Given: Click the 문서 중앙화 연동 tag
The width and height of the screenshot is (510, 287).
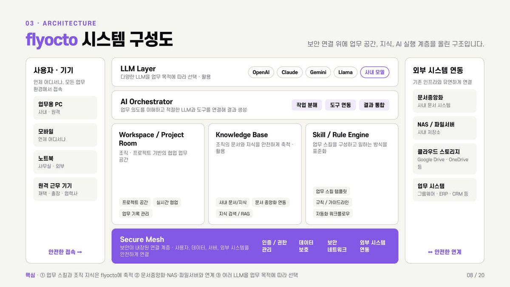Looking at the screenshot, I should [x=271, y=202].
